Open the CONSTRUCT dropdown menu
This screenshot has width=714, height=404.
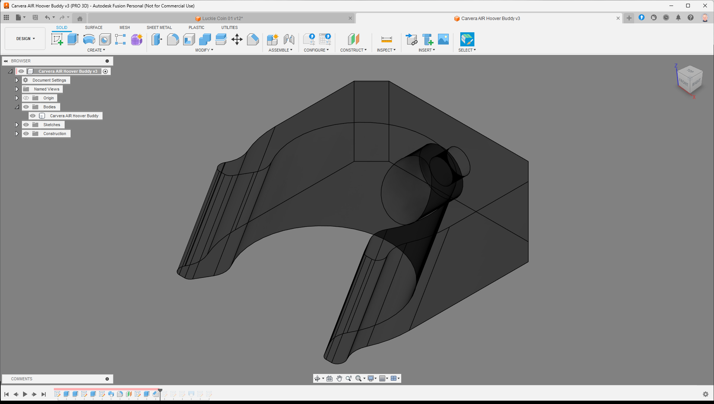coord(353,50)
